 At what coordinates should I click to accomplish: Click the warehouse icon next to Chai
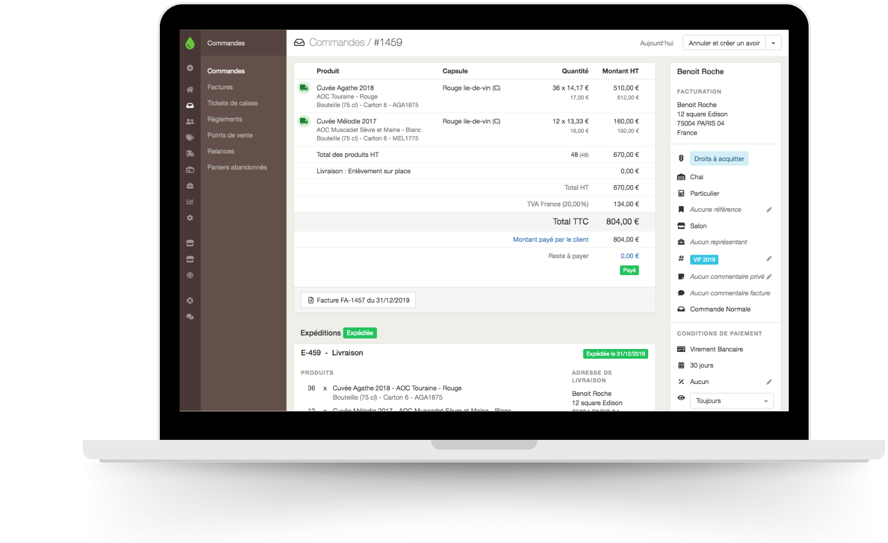tap(681, 177)
